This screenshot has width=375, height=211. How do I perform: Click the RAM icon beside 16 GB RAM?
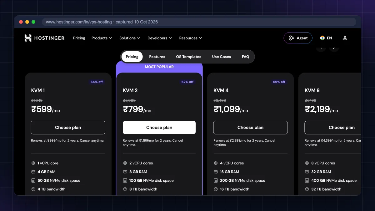pos(216,172)
